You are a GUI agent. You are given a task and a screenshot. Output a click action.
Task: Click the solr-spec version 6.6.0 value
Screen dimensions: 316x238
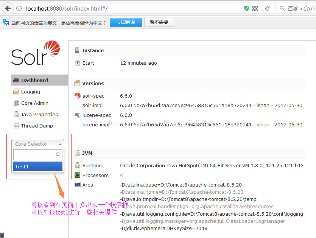(126, 96)
